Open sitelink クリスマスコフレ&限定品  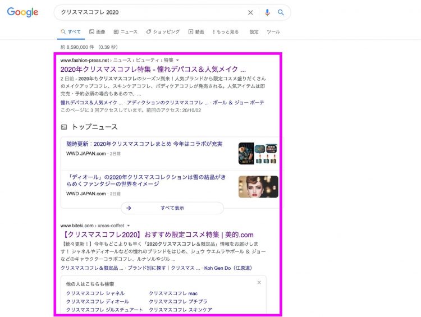[92, 268]
